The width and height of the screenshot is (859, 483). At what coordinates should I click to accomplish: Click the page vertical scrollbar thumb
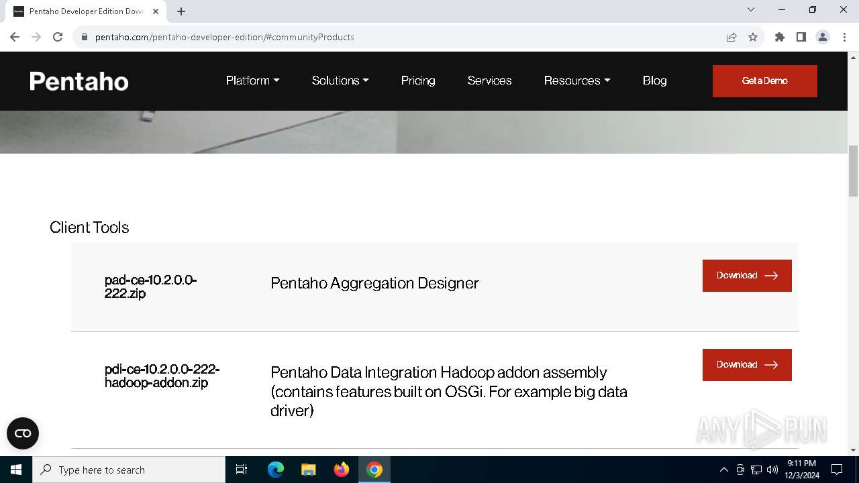[854, 170]
